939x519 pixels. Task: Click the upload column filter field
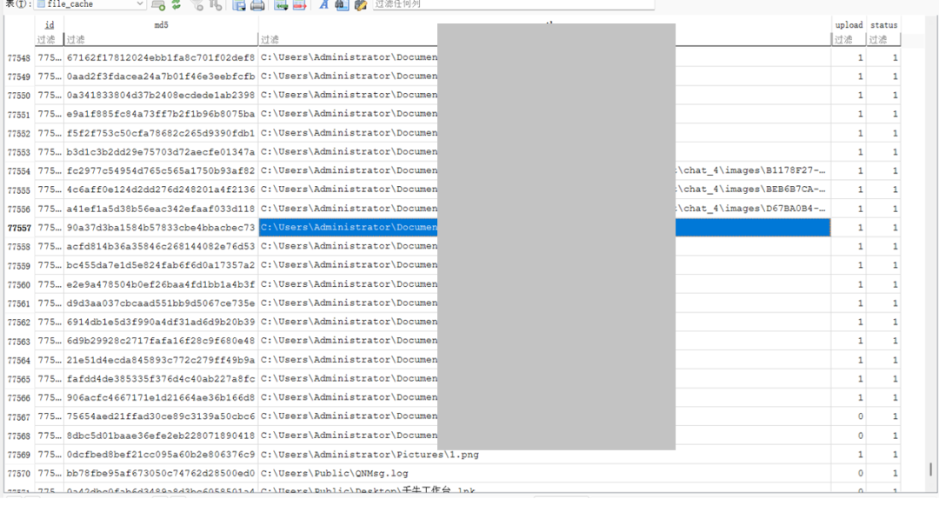pyautogui.click(x=848, y=40)
